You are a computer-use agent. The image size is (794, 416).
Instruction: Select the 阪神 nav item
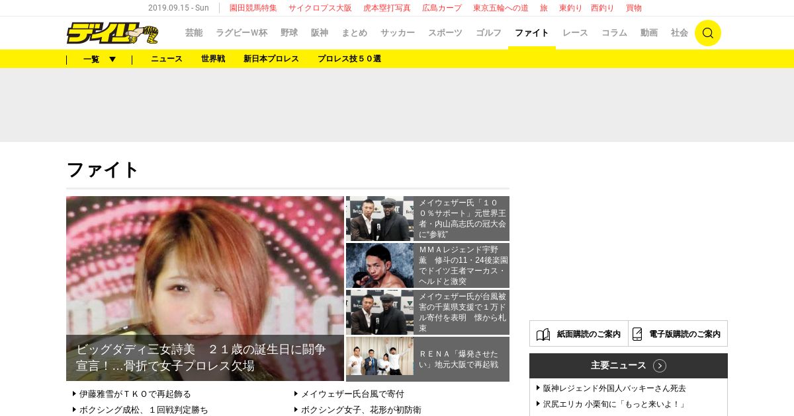pos(320,33)
